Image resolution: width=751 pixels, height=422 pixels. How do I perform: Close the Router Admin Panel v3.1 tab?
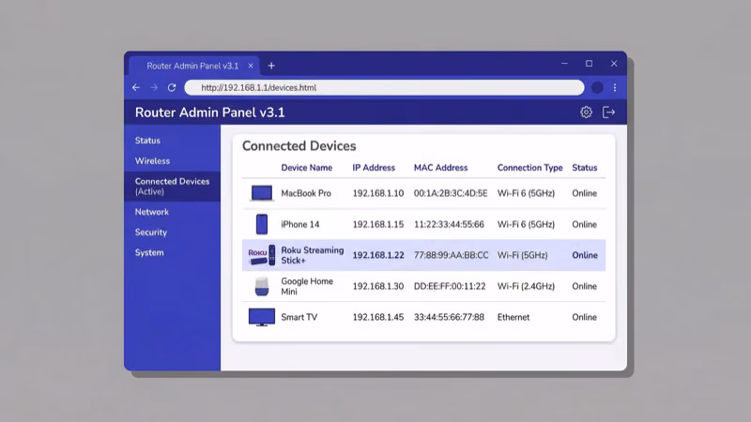tap(251, 66)
